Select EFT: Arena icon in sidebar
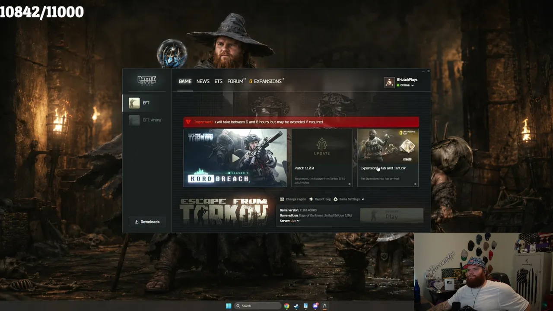The image size is (553, 311). pyautogui.click(x=134, y=120)
